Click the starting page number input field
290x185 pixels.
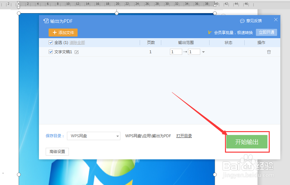pos(176,52)
